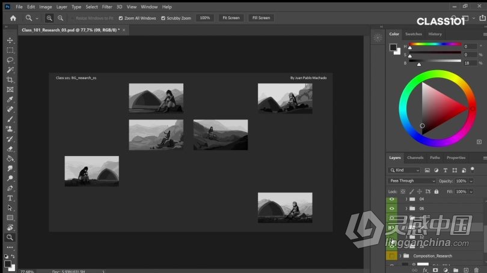Hide group 06 with its eye icon
487x273 pixels.
coord(391,209)
